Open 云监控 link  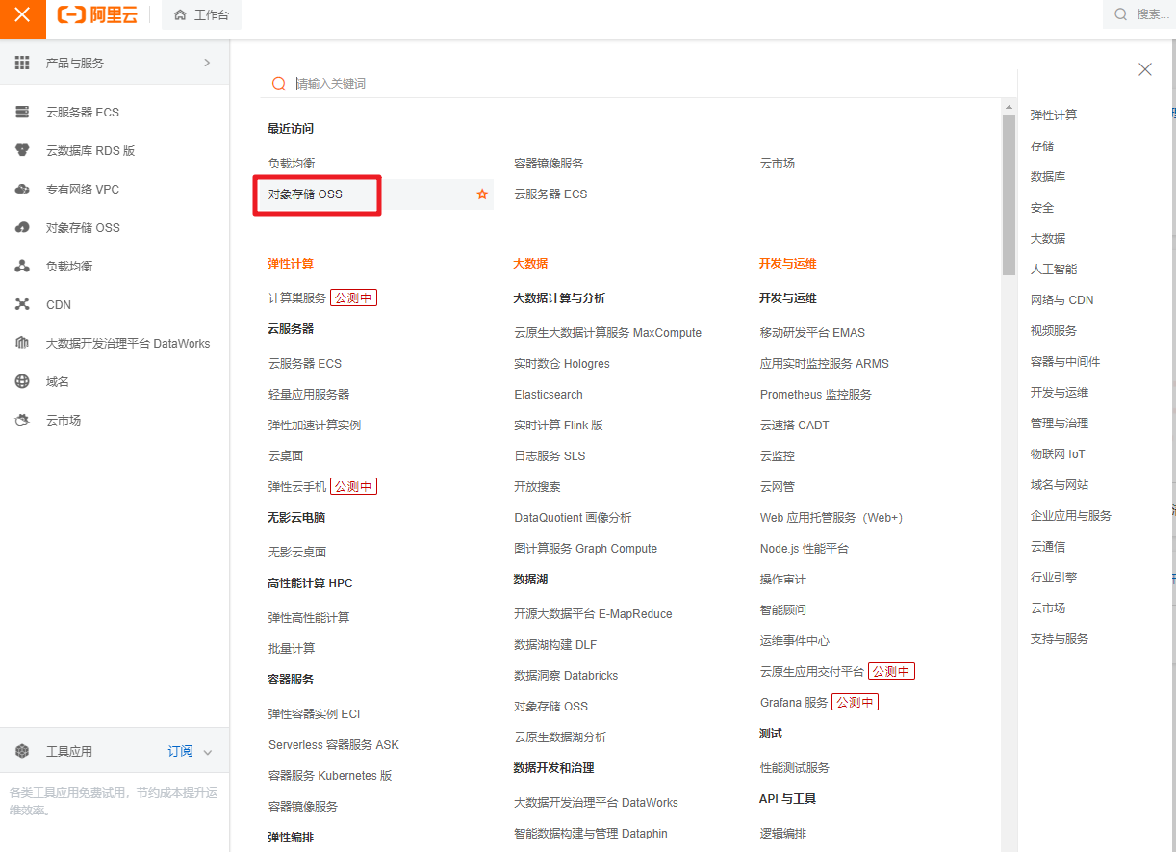click(778, 456)
